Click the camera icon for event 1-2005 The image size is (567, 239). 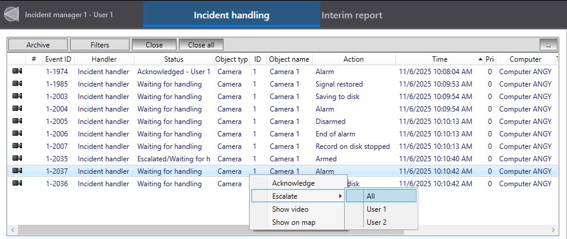17,122
